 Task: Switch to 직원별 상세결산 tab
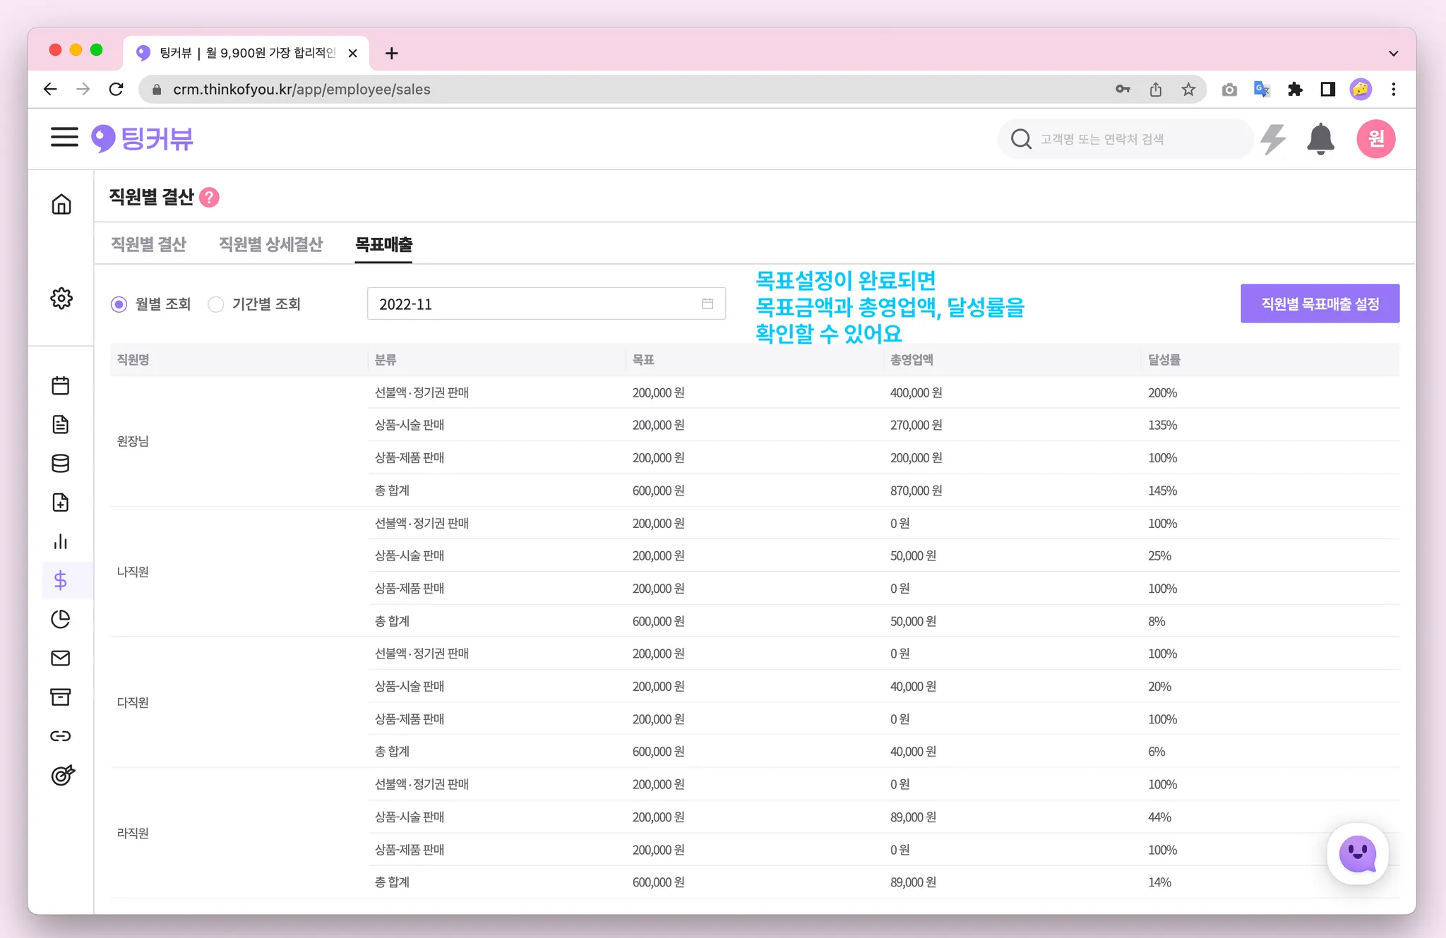[x=270, y=244]
